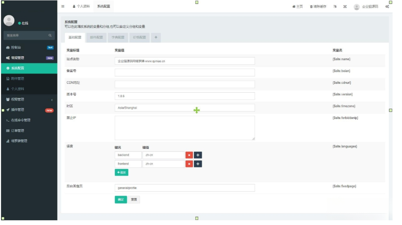The width and height of the screenshot is (402, 225).
Task: Click the magnifier icon in menu search
Action: pyautogui.click(x=50, y=36)
